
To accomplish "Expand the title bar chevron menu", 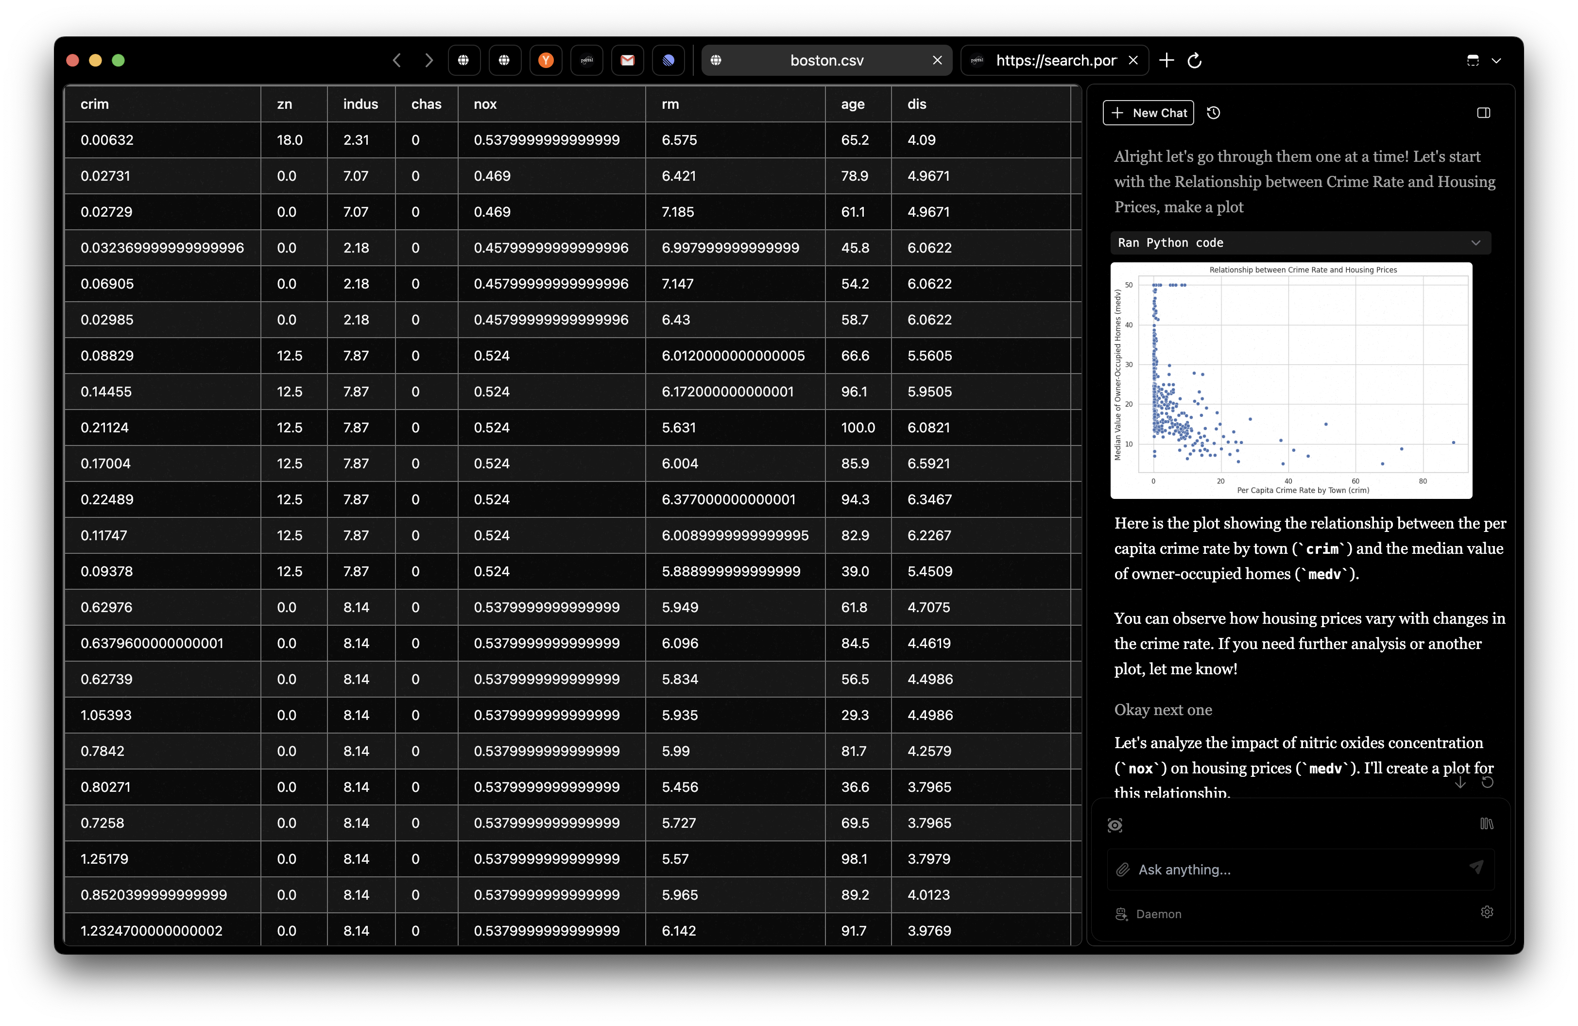I will (1496, 60).
